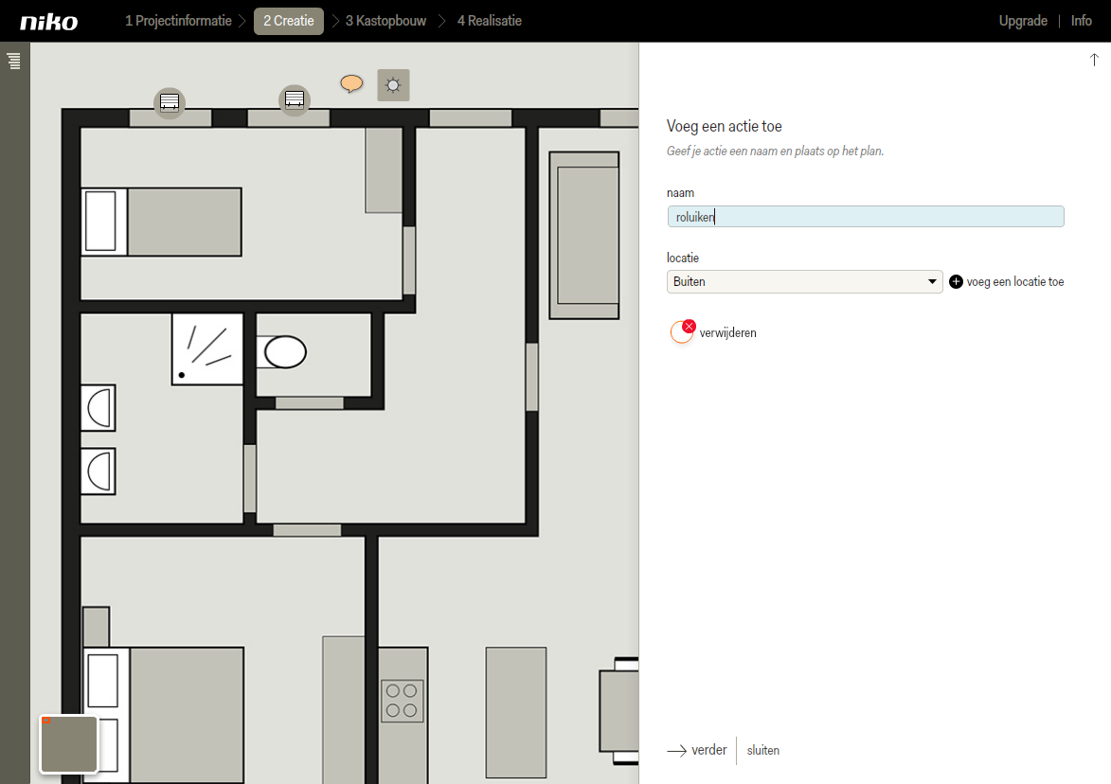This screenshot has height=784, width=1111.
Task: Select the 2 Creatie step tab
Action: click(288, 21)
